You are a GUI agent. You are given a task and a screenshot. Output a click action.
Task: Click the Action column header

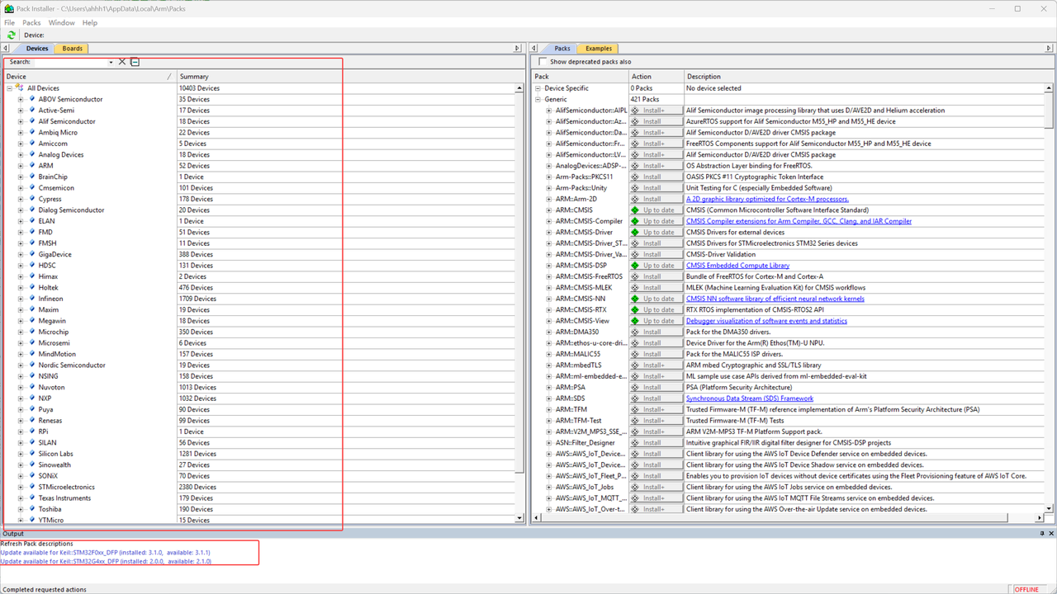(656, 77)
